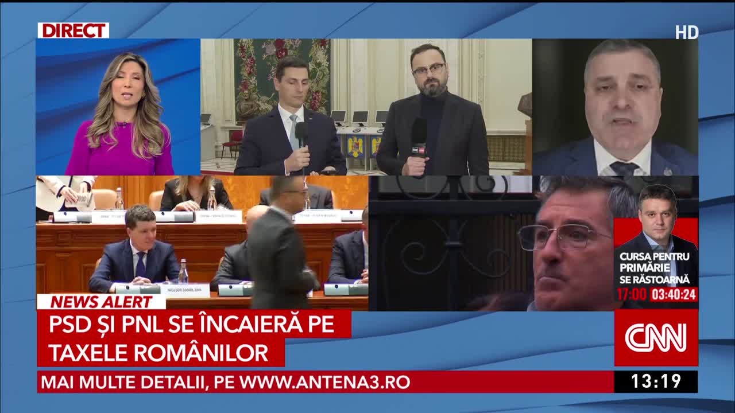Click the 'Cursa pentru primărie se răstoarnă' promo text
Screen dimensions: 735x413
point(655,268)
